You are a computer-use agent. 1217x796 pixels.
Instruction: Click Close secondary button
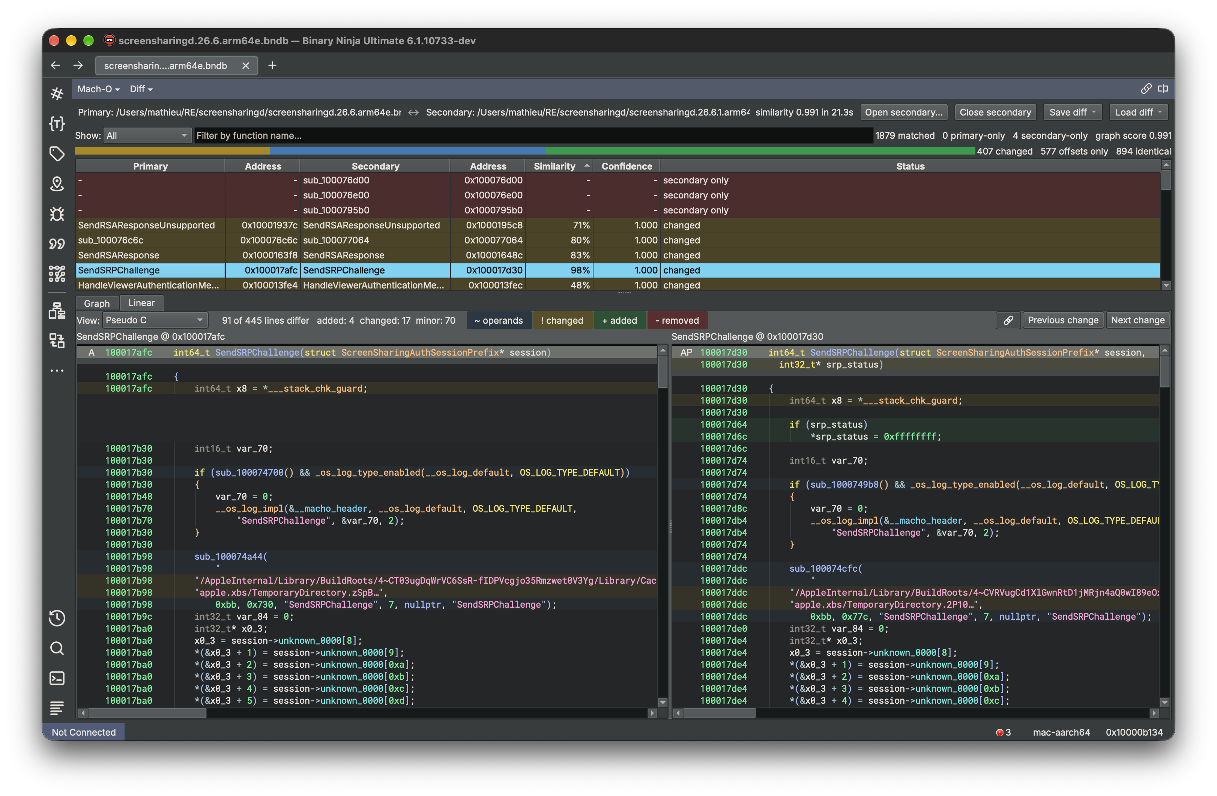pos(995,113)
